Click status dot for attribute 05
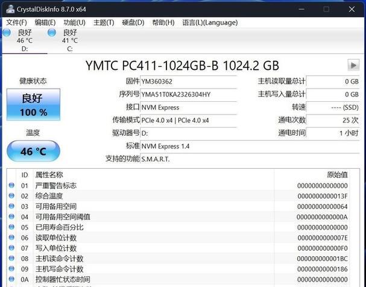This screenshot has width=366, height=287. click(11, 227)
